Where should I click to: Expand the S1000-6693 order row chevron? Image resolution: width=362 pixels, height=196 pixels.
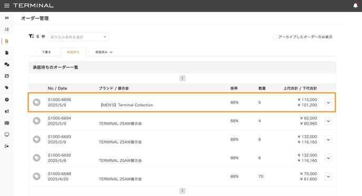328,139
